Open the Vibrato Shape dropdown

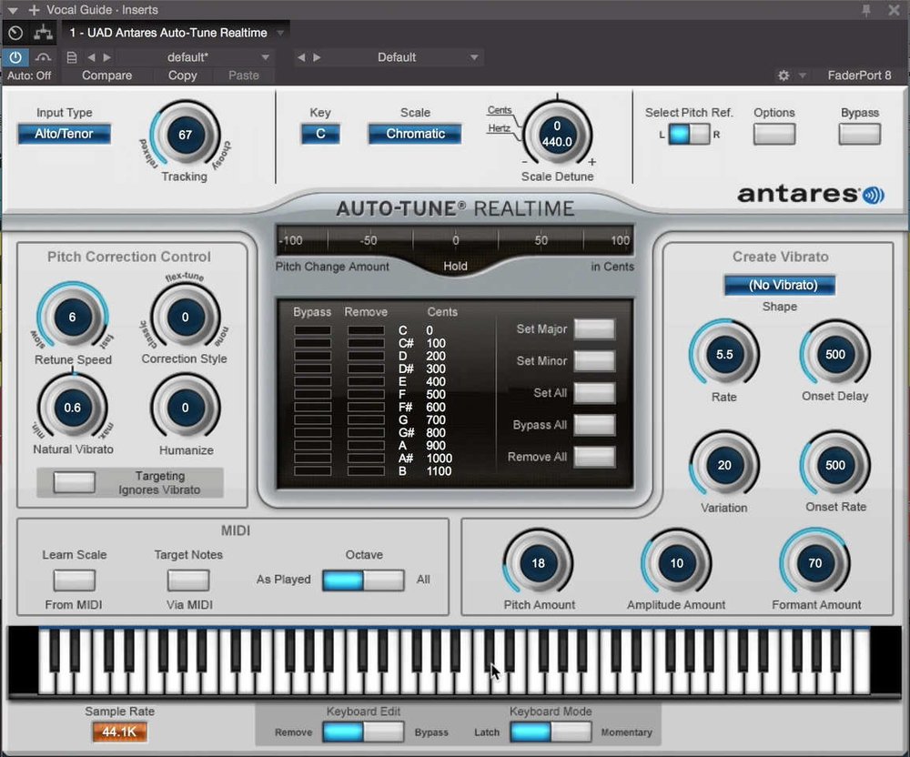(779, 285)
